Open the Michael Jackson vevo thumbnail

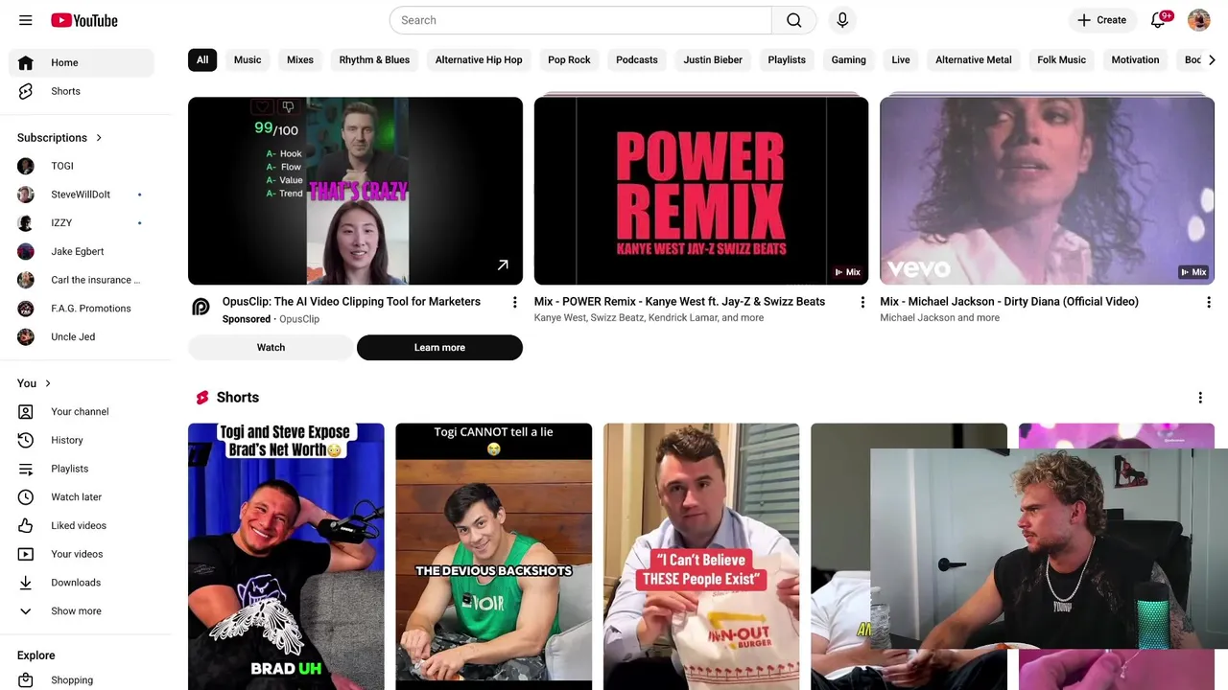tap(1047, 191)
